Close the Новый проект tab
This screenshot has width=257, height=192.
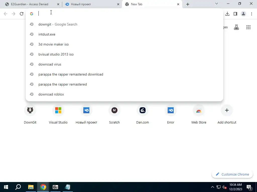[x=118, y=4]
